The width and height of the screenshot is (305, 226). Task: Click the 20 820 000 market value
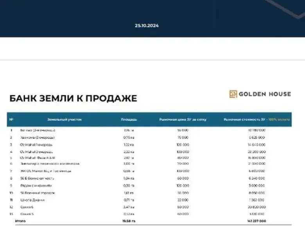tap(257, 207)
